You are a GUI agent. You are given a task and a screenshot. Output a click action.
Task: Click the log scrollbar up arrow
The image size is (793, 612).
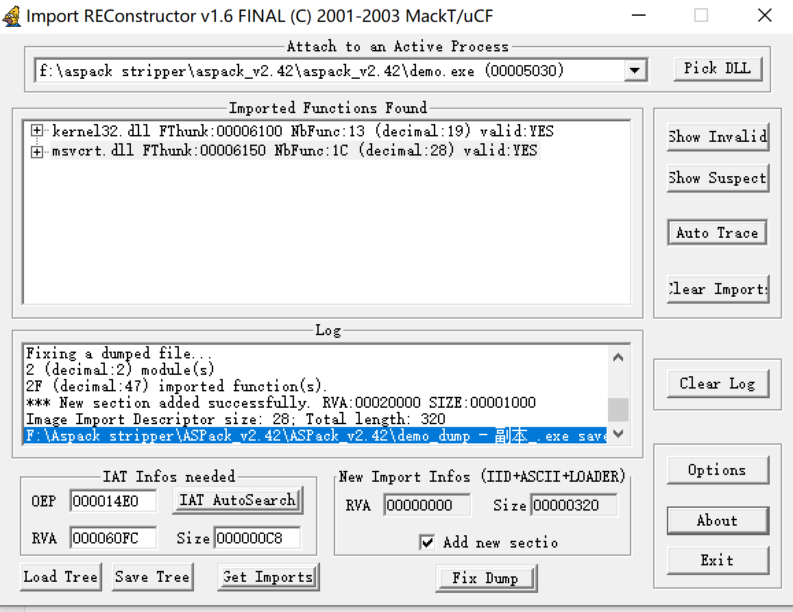[618, 357]
